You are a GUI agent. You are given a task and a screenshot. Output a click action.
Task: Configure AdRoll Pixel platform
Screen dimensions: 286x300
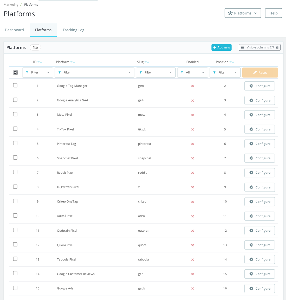259,216
